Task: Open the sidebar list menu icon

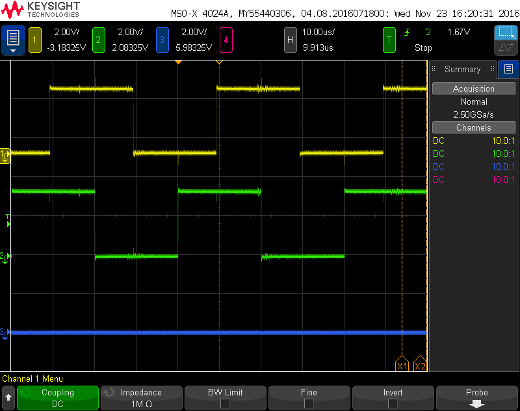Action: click(508, 69)
